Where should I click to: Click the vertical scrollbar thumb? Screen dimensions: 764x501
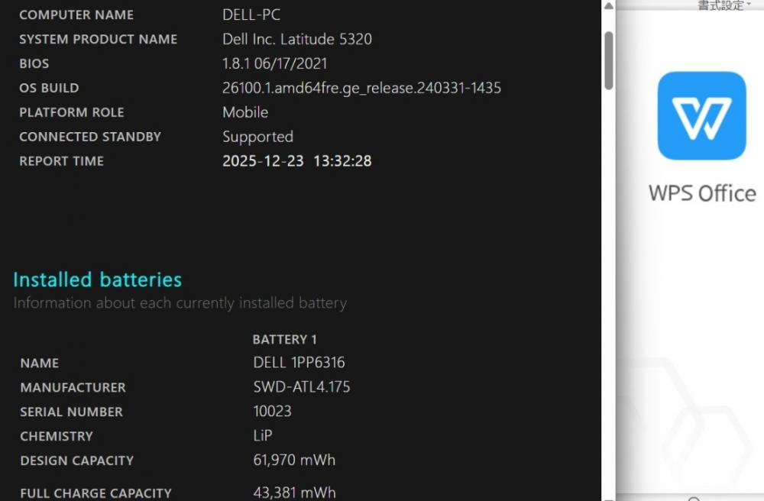[608, 60]
